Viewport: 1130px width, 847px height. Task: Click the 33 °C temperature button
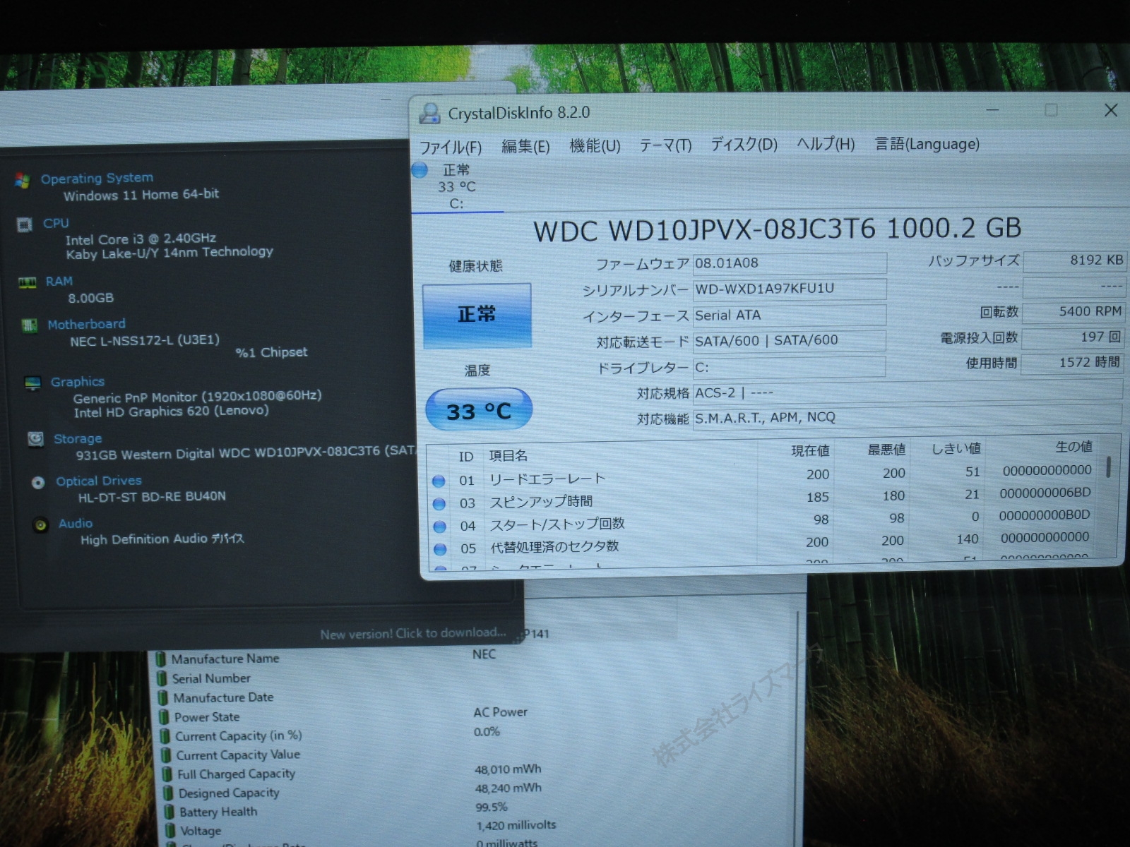point(478,410)
